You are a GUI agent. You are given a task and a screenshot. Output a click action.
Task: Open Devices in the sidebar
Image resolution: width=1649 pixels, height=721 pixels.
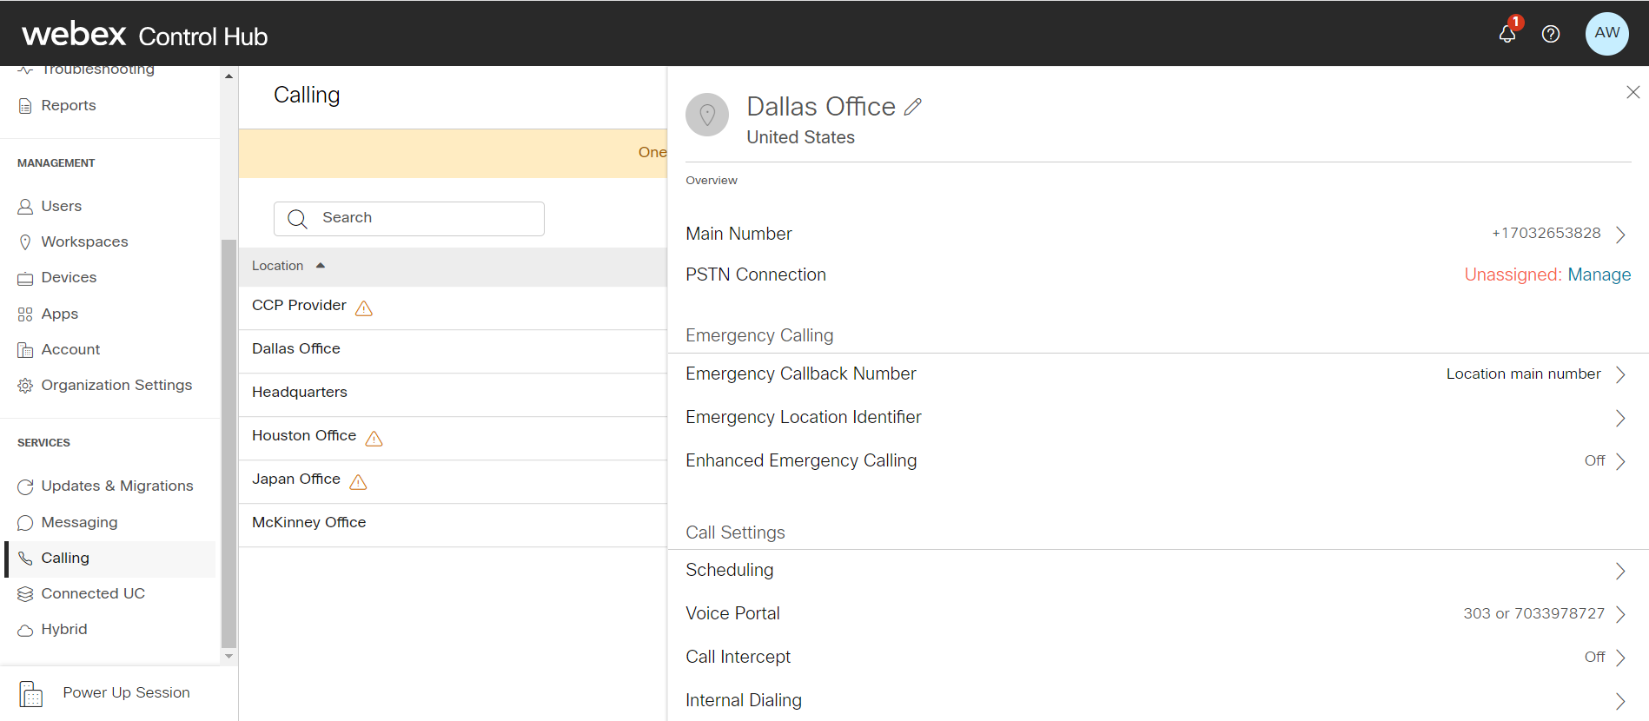click(x=69, y=277)
